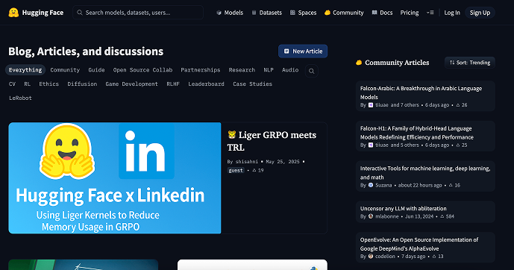The image size is (514, 270).
Task: Select the Everything tag filter
Action: pyautogui.click(x=25, y=70)
